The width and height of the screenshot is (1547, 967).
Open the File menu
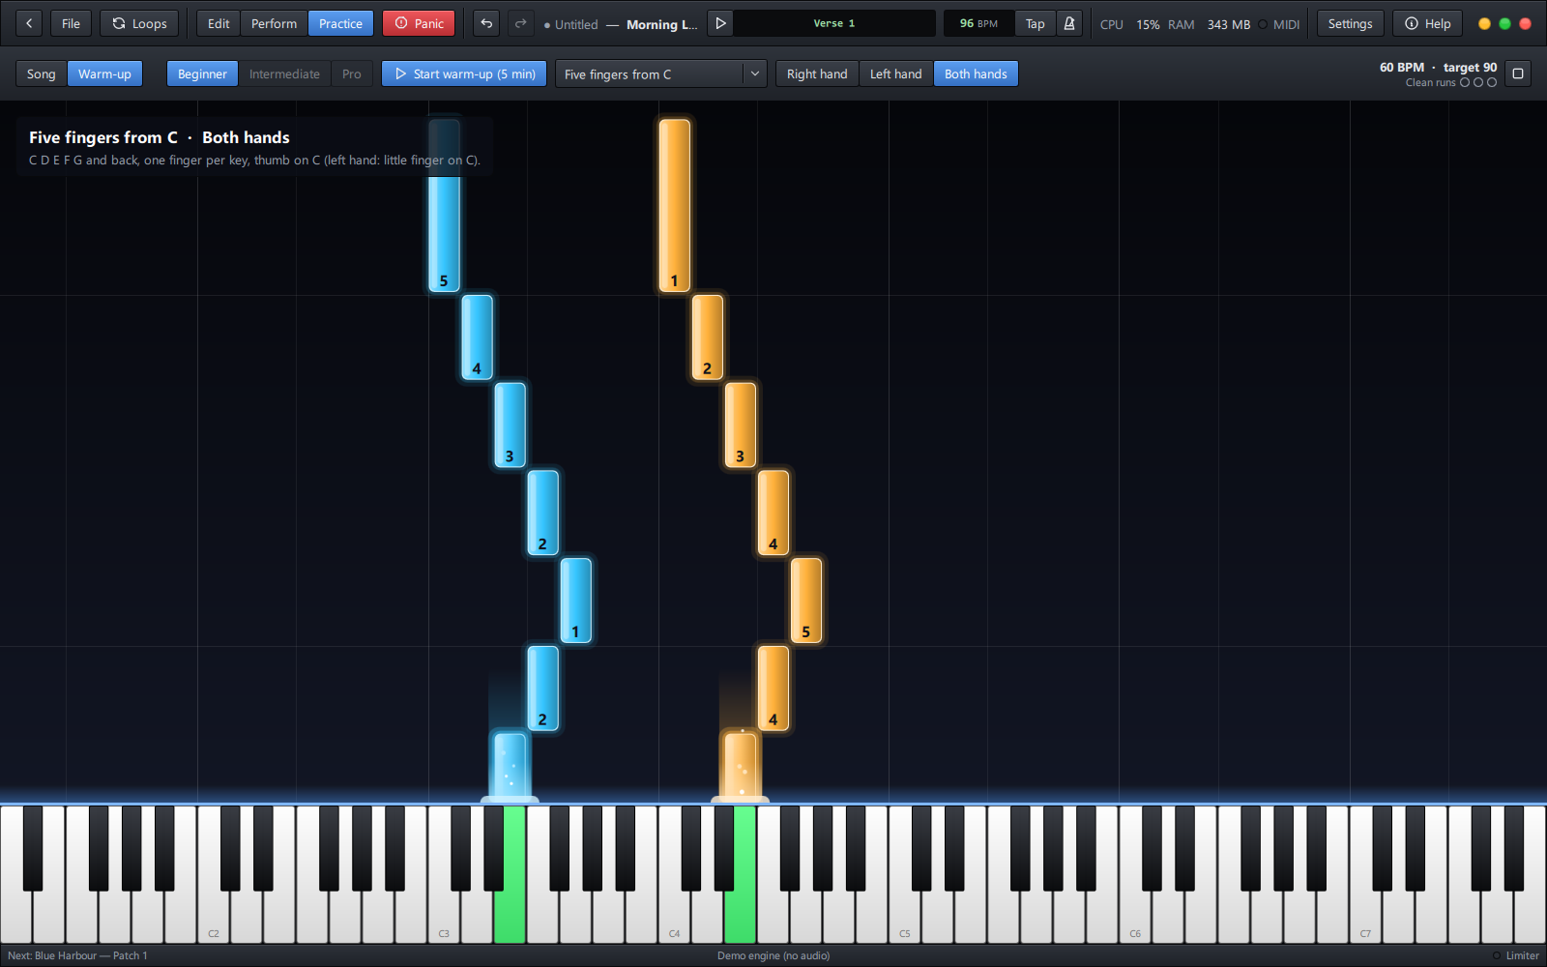click(71, 23)
